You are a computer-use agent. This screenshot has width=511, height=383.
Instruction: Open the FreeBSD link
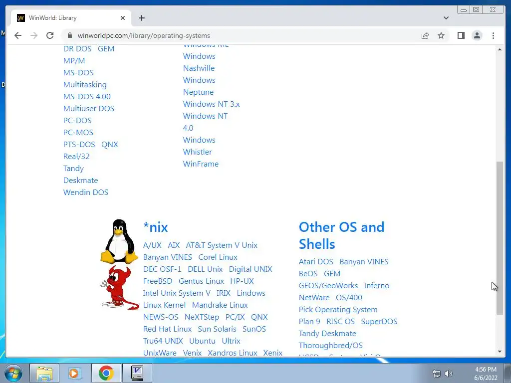click(157, 281)
